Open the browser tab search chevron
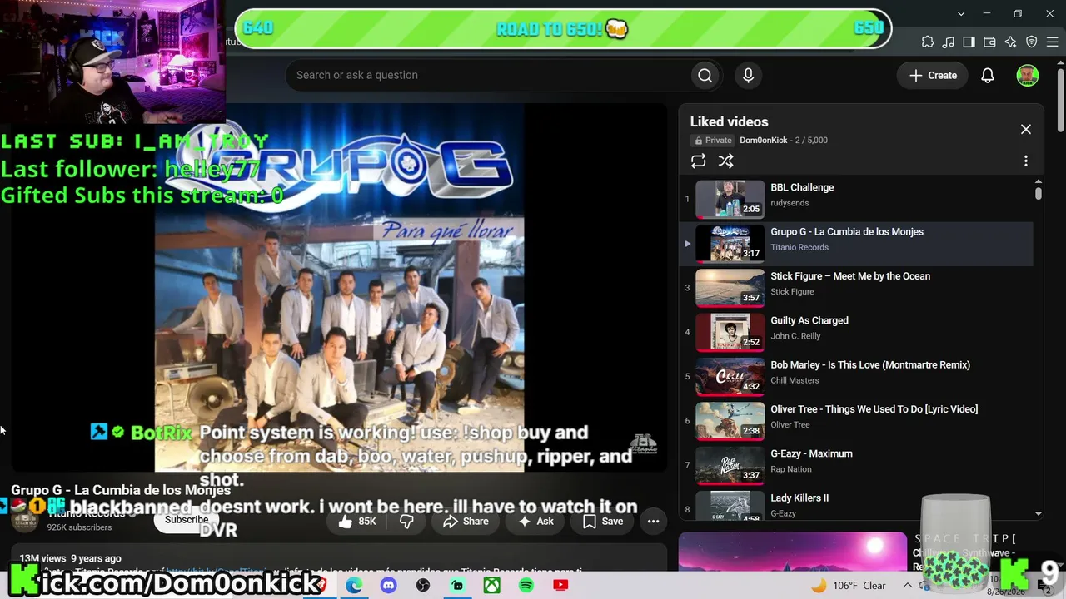 pos(961,14)
